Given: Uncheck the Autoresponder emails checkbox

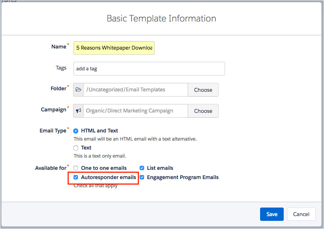Looking at the screenshot, I should point(76,178).
